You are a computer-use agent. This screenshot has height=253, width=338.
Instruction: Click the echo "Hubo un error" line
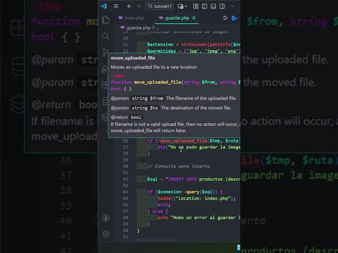(199, 218)
